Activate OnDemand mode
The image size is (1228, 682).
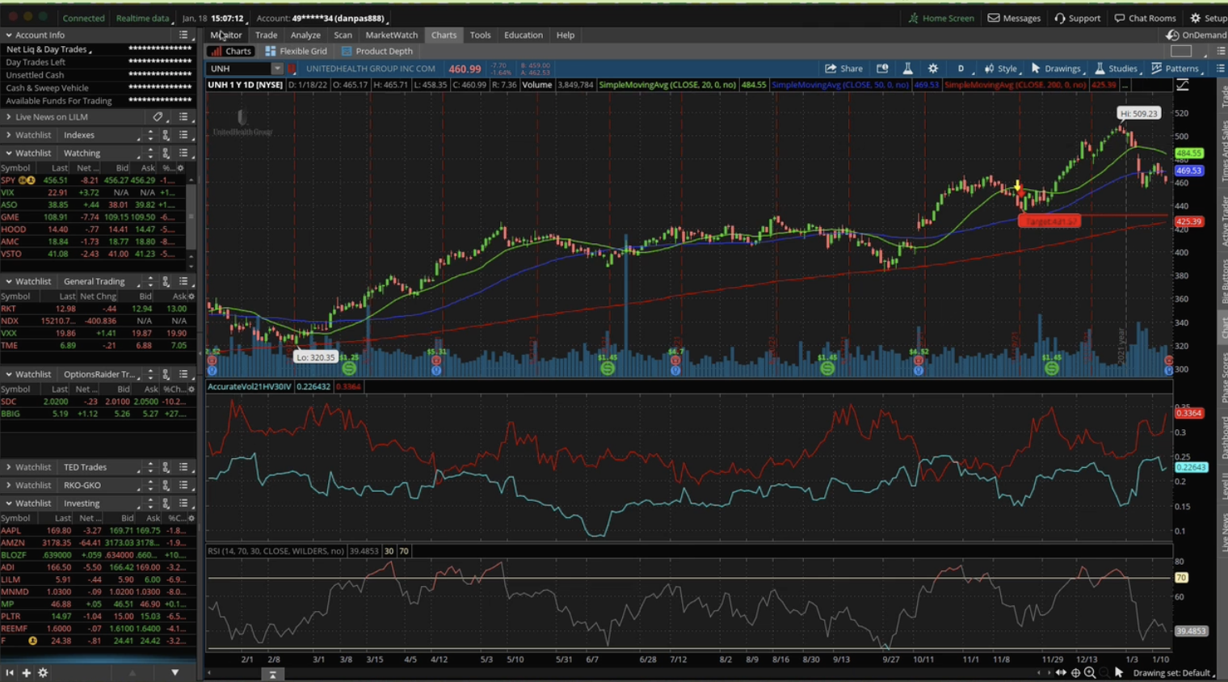(x=1196, y=35)
